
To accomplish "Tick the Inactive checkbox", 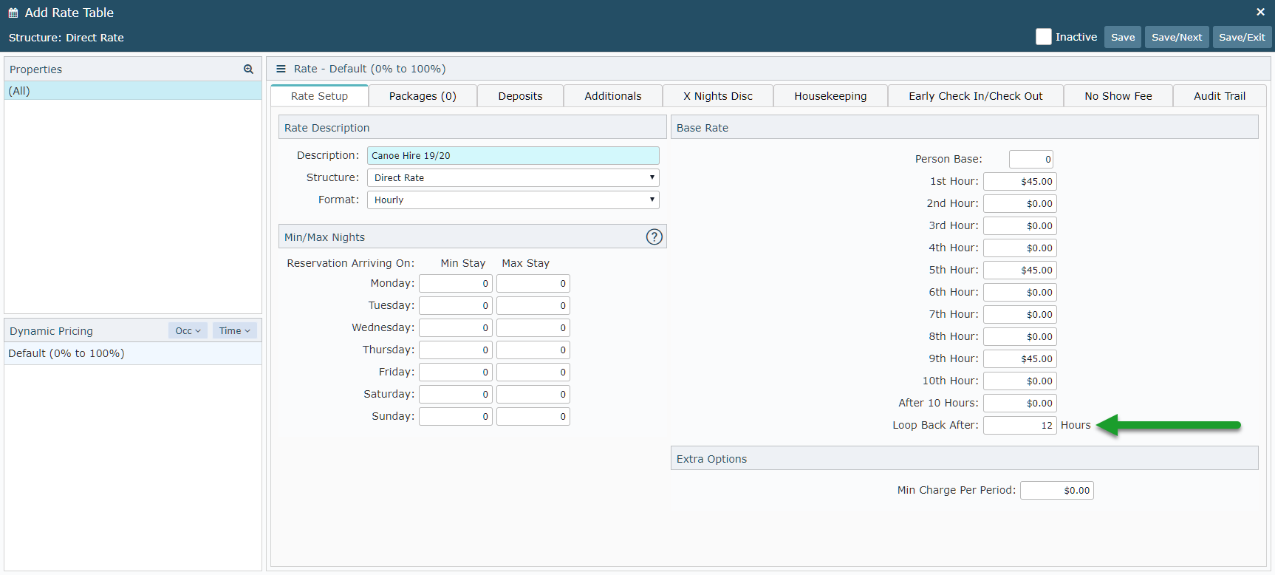I will [1043, 37].
